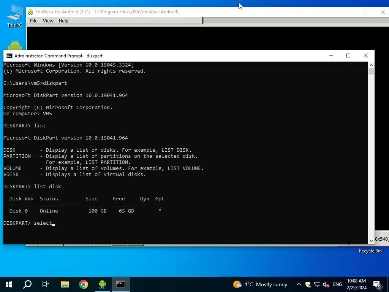Open Task View on the taskbar
Image resolution: width=389 pixels, height=292 pixels.
[x=46, y=284]
